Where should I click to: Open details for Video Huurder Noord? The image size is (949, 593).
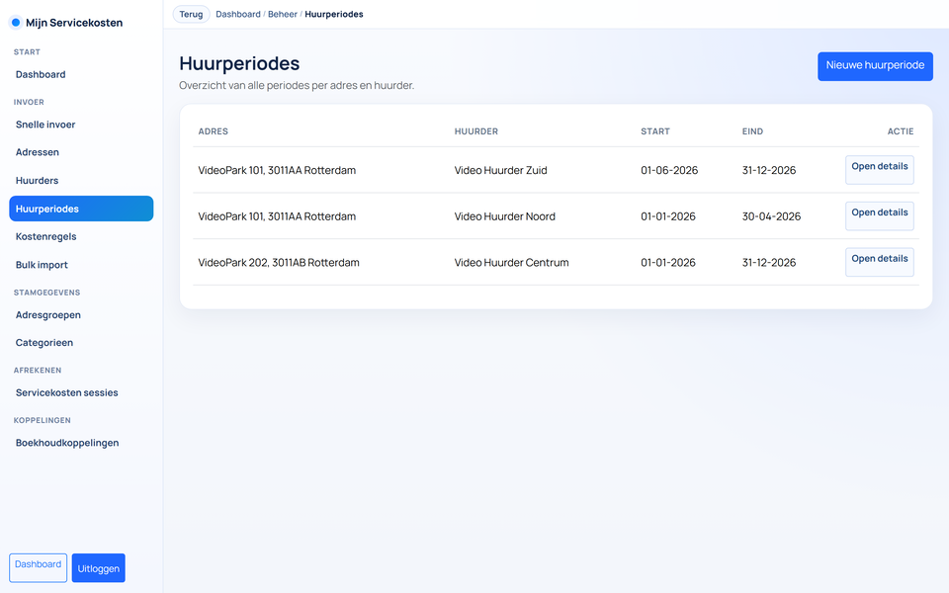click(879, 215)
